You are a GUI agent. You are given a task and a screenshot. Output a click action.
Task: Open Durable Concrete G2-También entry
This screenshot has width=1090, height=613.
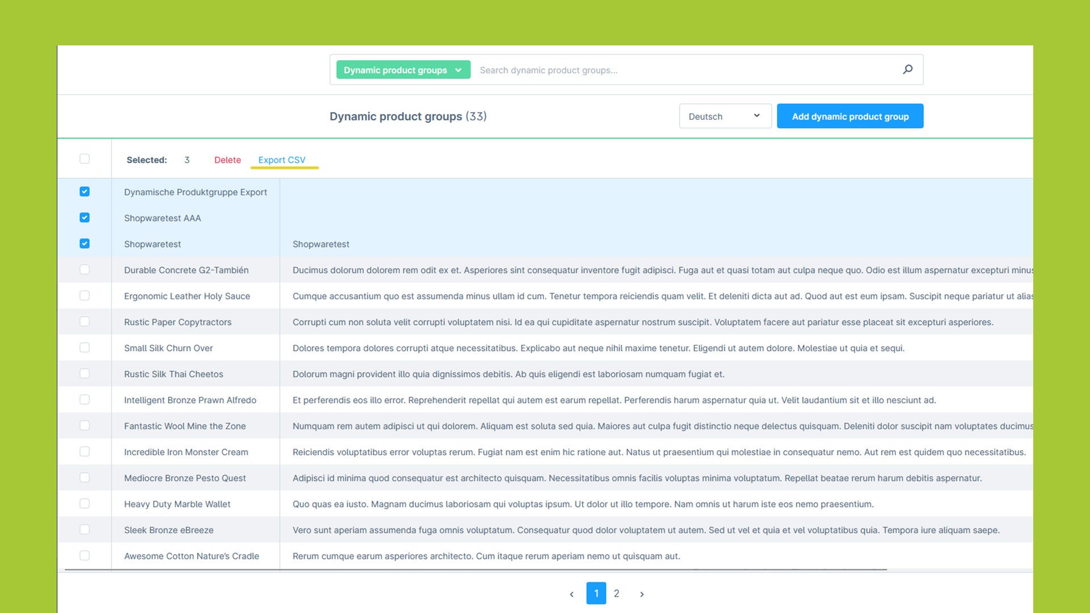[x=186, y=270]
